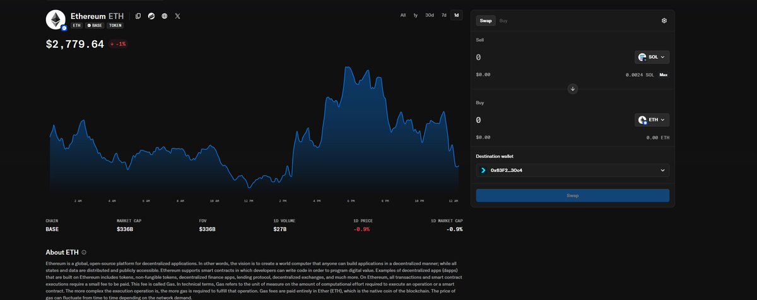Image resolution: width=757 pixels, height=300 pixels.
Task: Click the 0.0024 SOL balance text
Action: pos(640,75)
